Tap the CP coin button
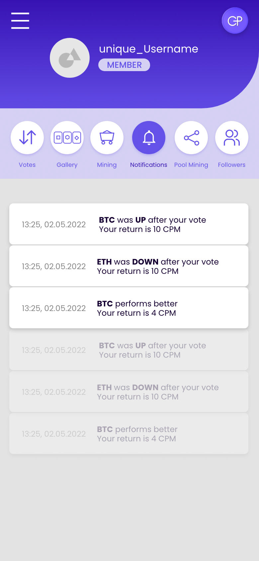The height and width of the screenshot is (561, 259). tap(235, 21)
